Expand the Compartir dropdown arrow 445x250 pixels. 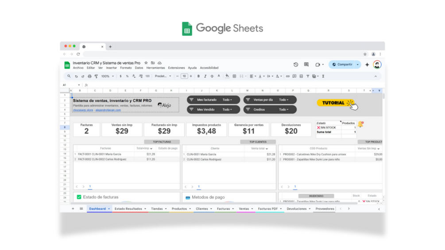click(x=358, y=65)
